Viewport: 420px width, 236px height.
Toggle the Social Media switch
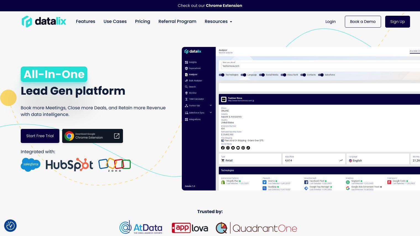point(262,75)
